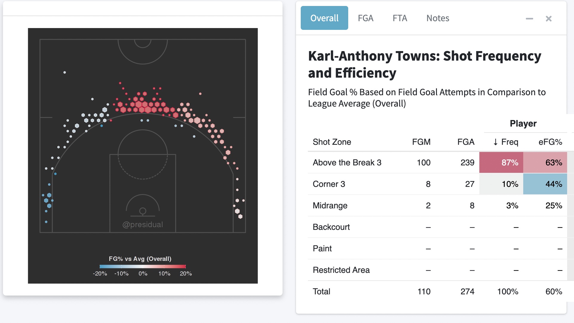Click the 100 FGM value
Viewport: 574px width, 323px height.
pyautogui.click(x=423, y=162)
